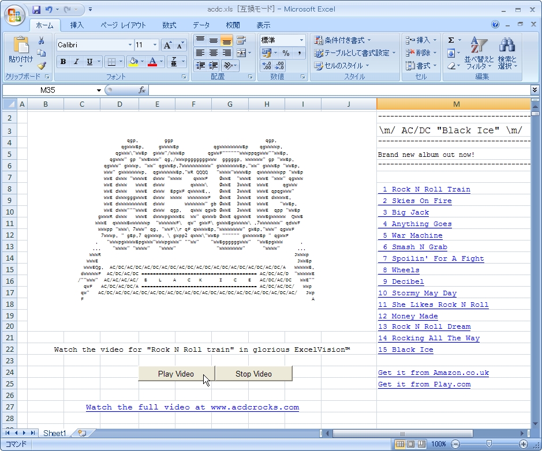
Task: Apply red font color with the A icon
Action: 152,62
